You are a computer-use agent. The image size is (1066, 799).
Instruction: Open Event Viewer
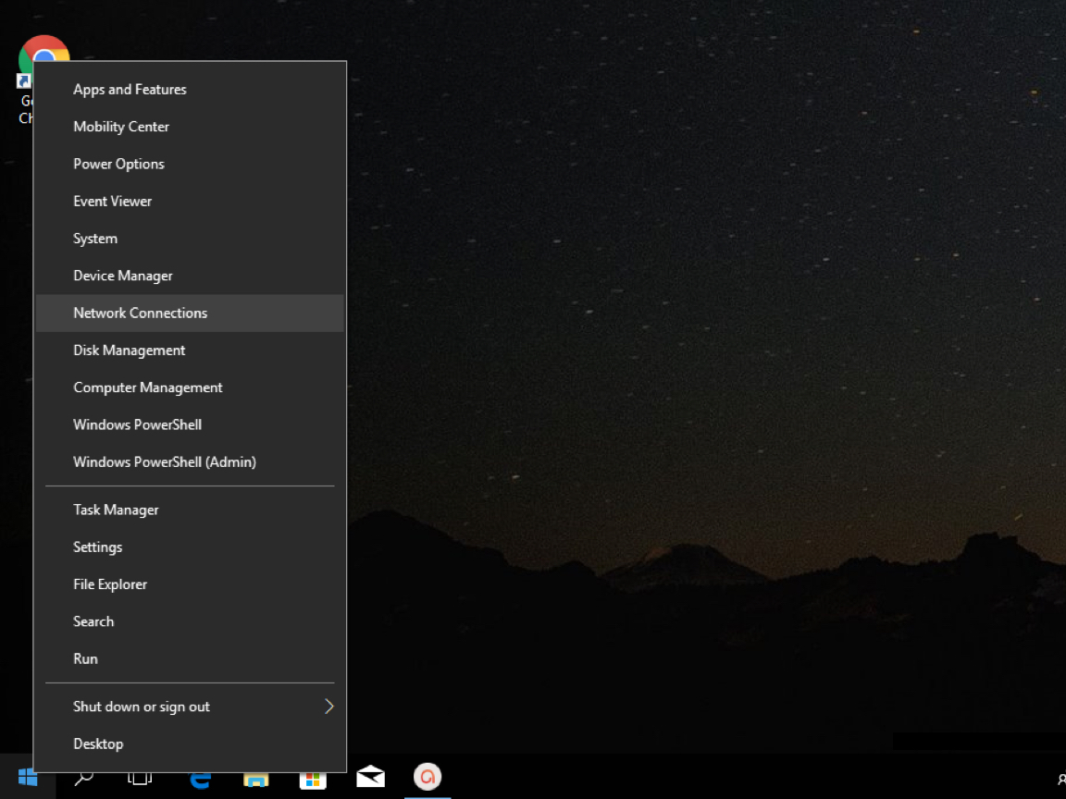(190, 202)
